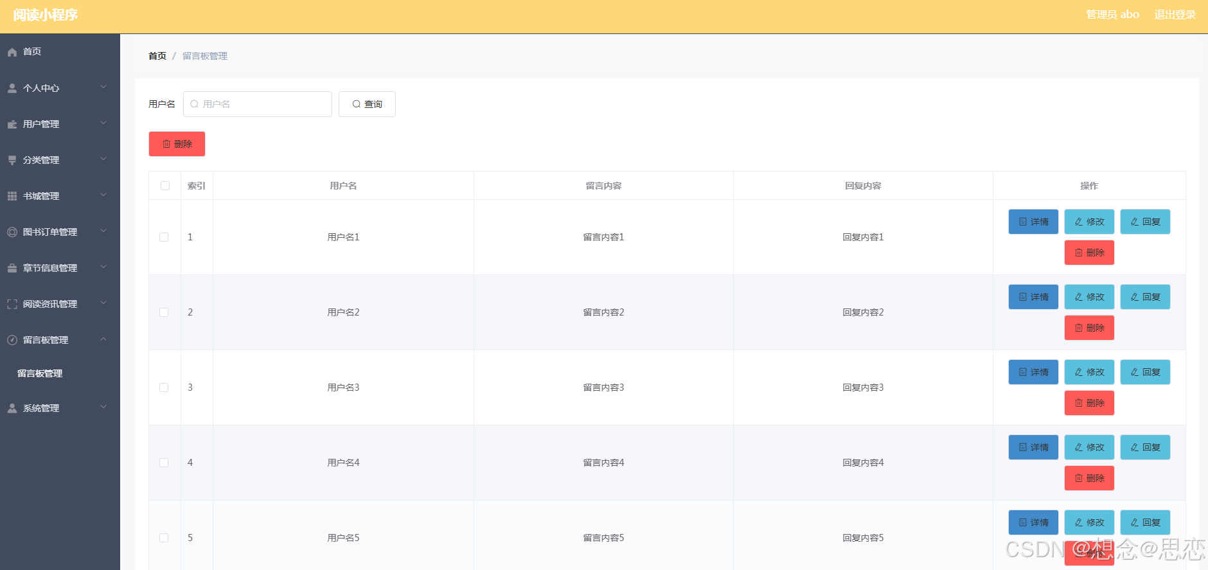Tick the checkbox for row 用户名1

[x=164, y=237]
